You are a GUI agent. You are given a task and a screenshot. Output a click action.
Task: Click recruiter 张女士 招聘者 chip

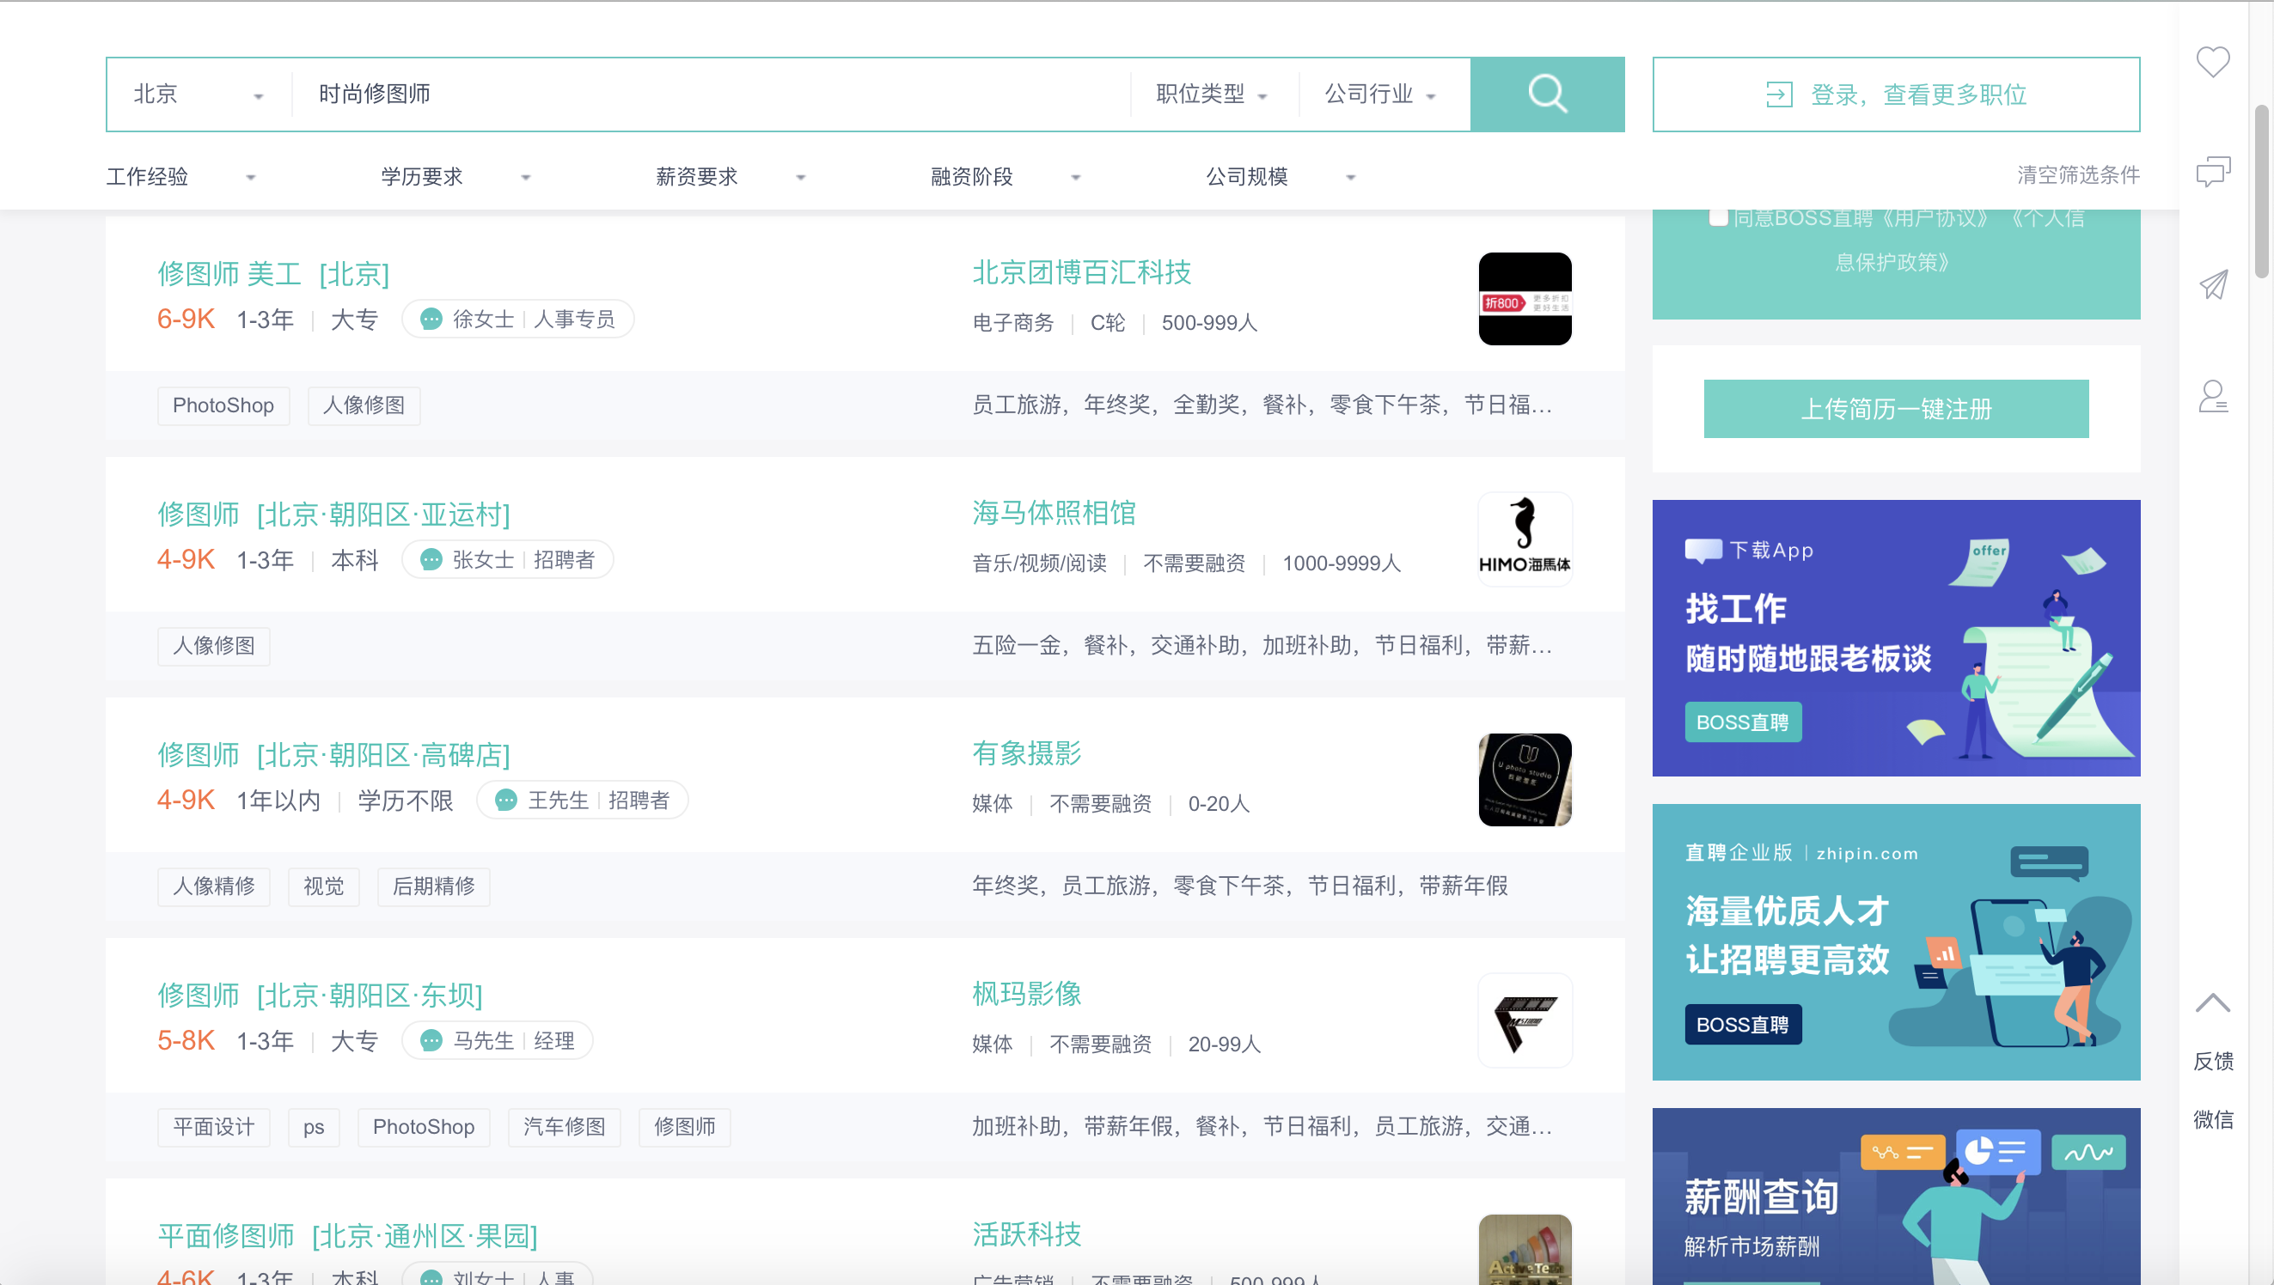tap(508, 559)
